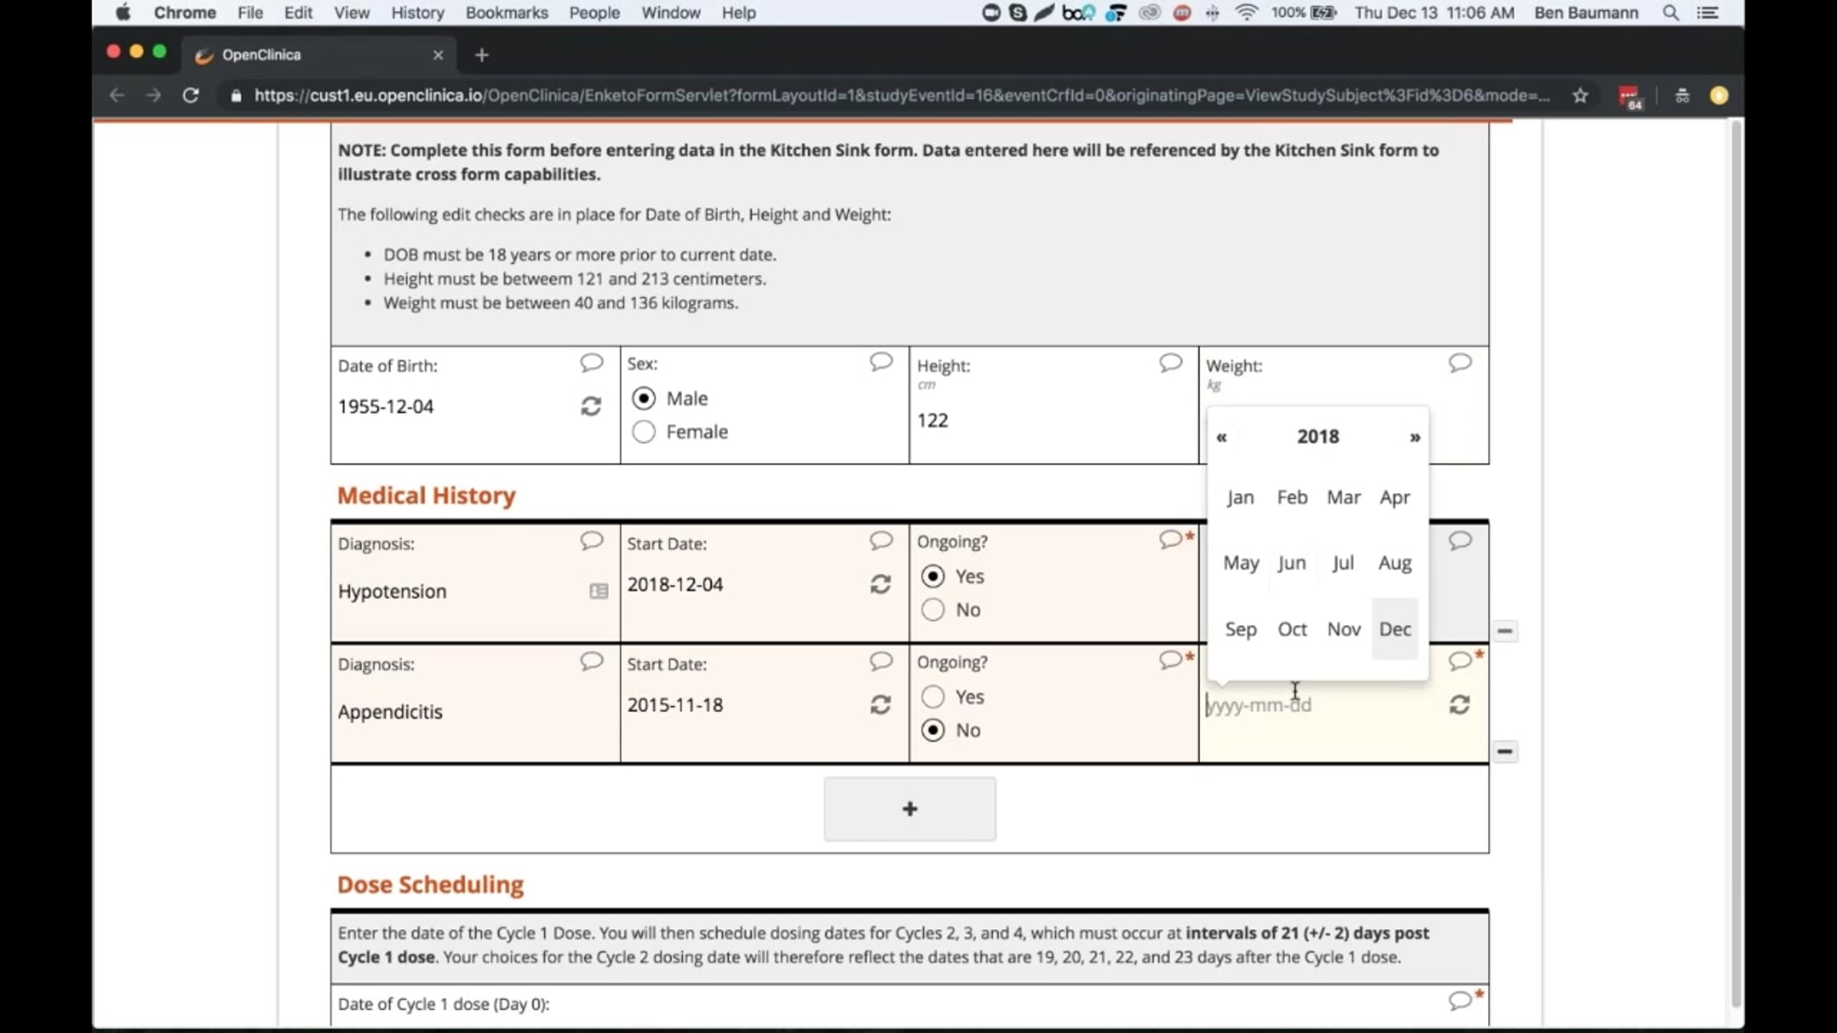Go to the next year in the date picker
The image size is (1837, 1033).
coord(1414,437)
